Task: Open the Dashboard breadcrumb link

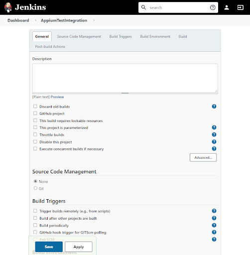Action: point(18,20)
